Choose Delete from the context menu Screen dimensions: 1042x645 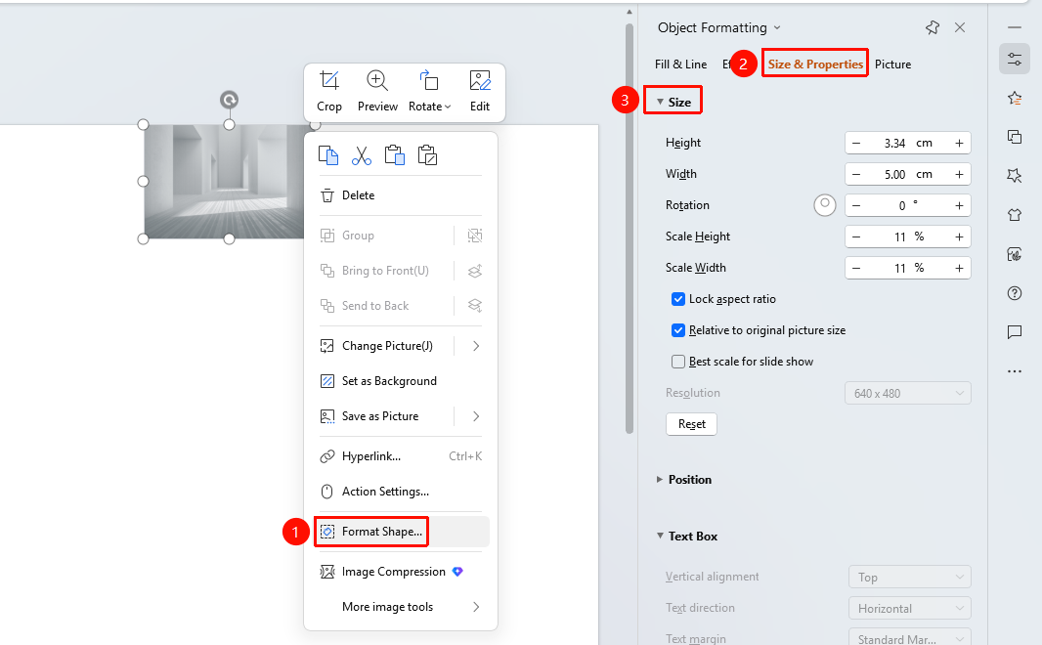[401, 195]
